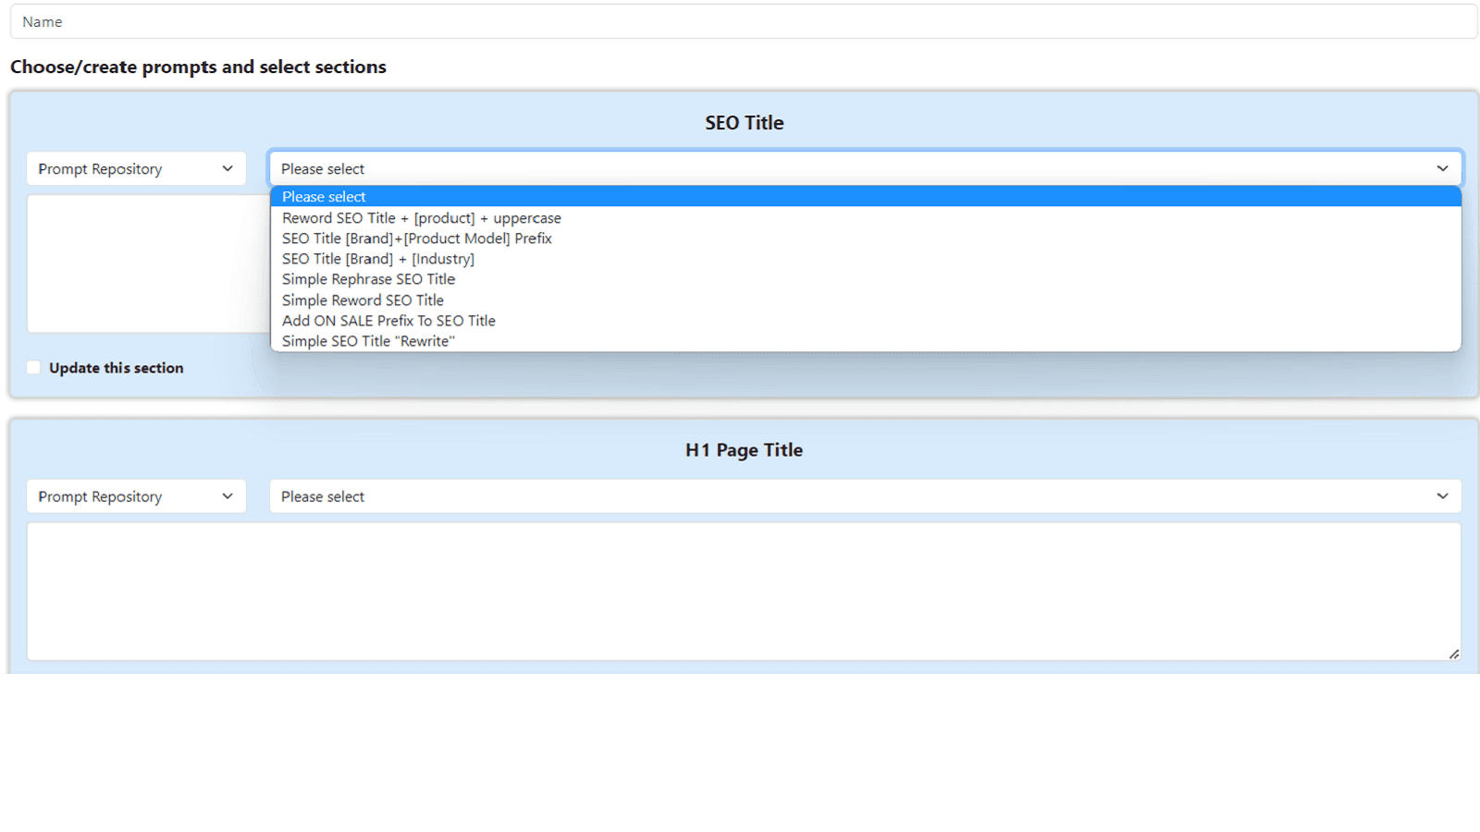Click the chevron on the SEO Title selector
This screenshot has width=1480, height=832.
pos(1442,168)
